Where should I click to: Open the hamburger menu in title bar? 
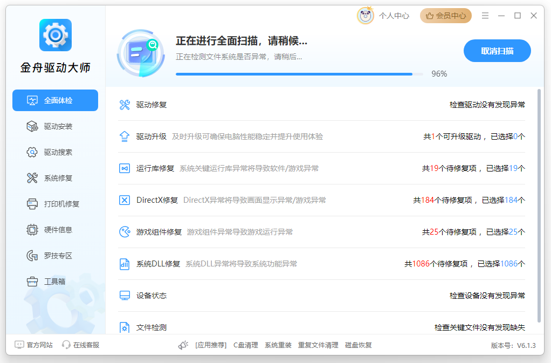[485, 16]
